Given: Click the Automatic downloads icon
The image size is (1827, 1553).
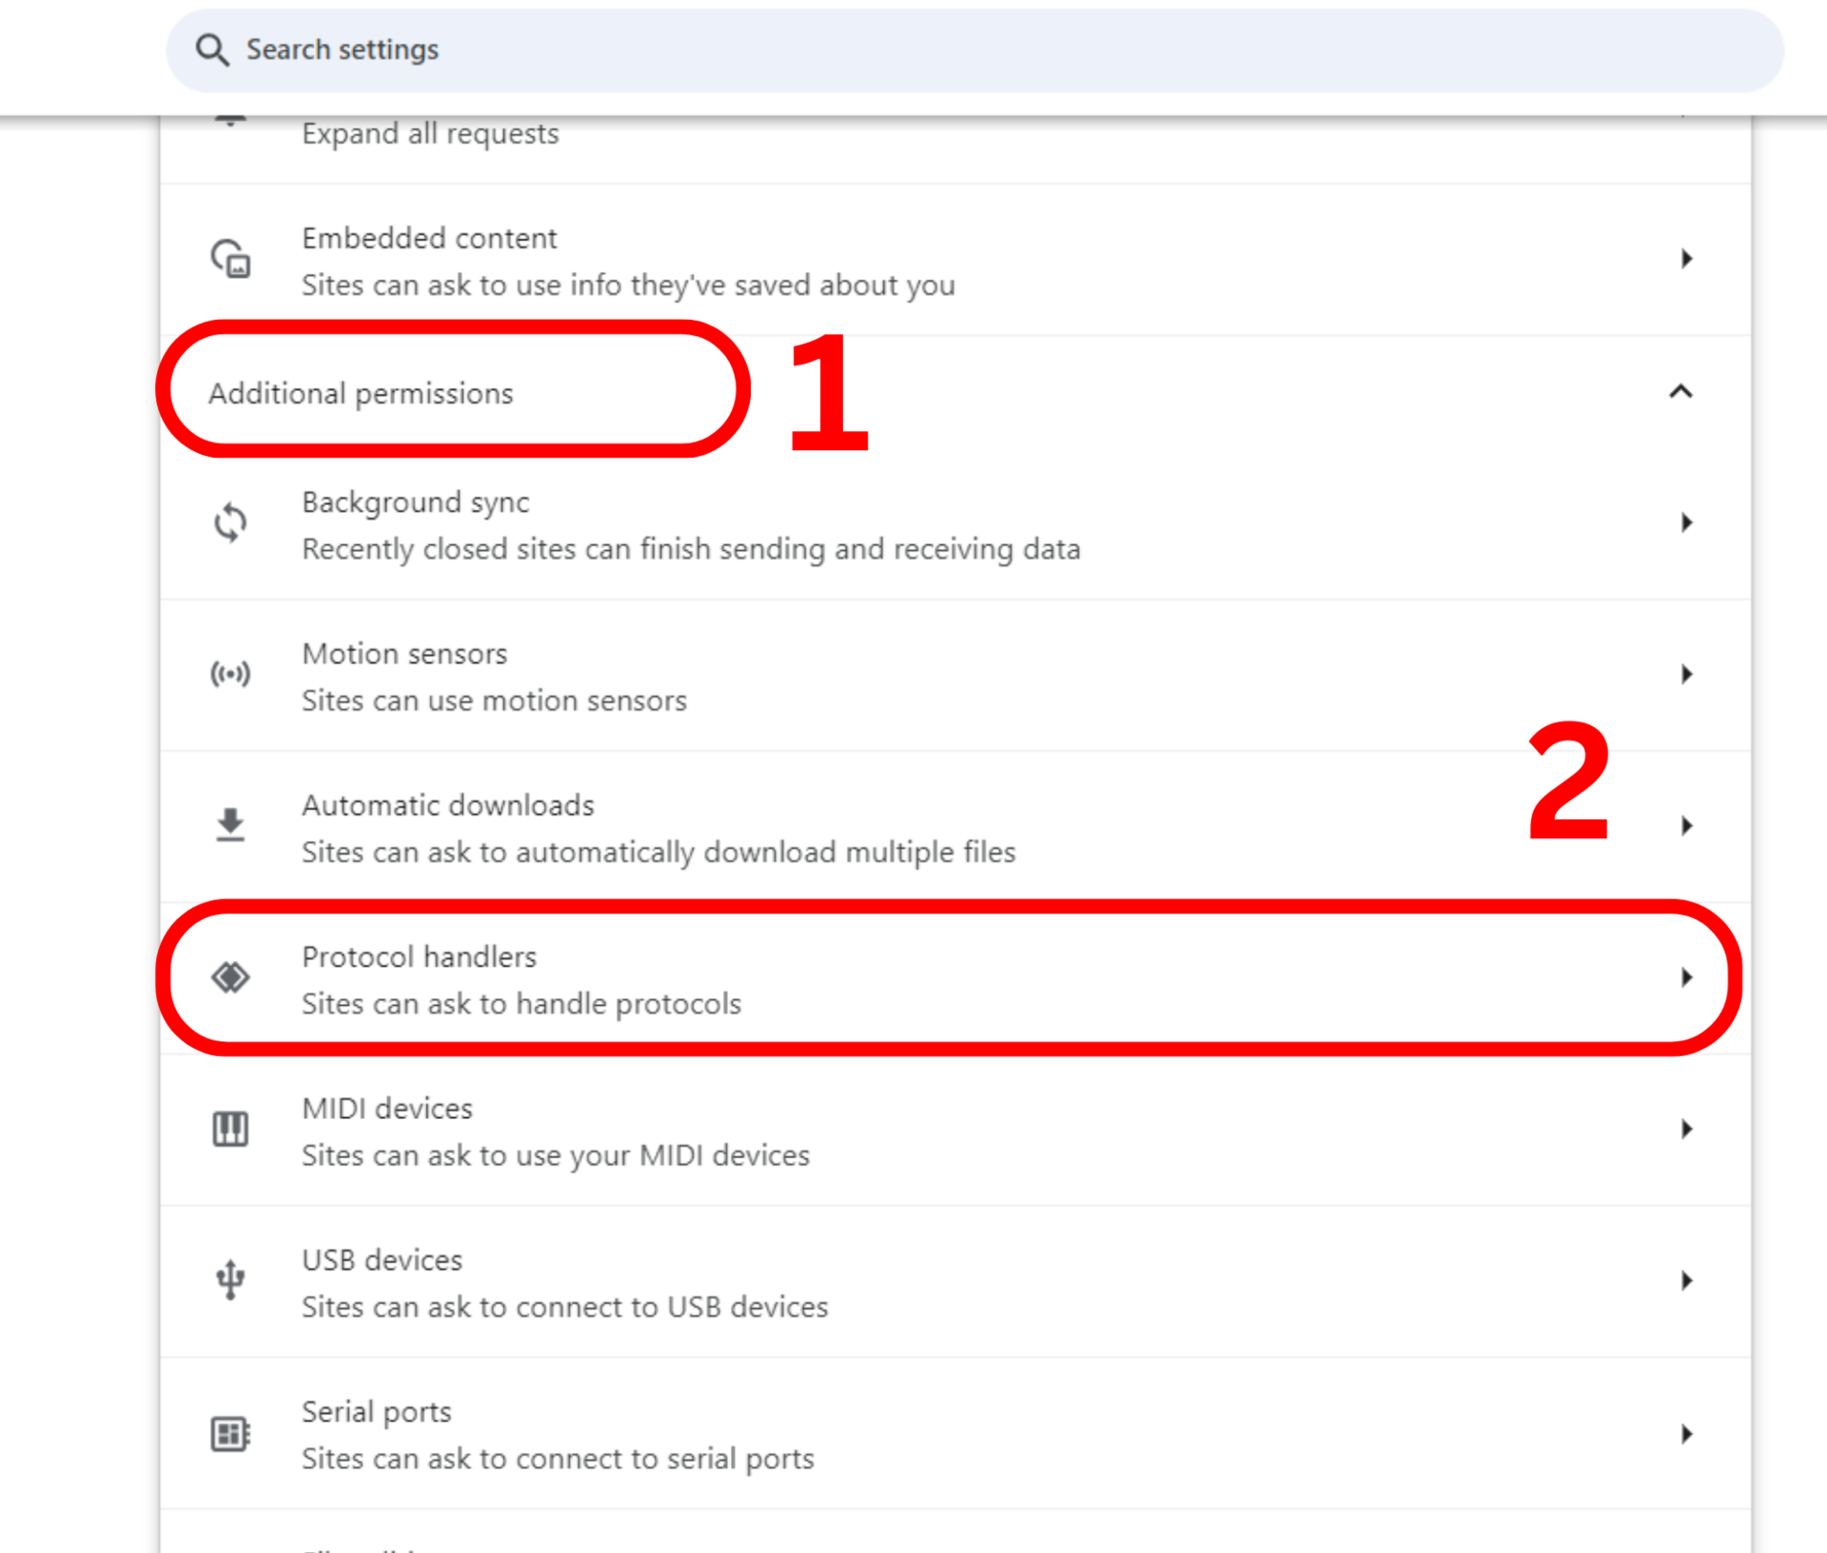Looking at the screenshot, I should click(x=230, y=825).
